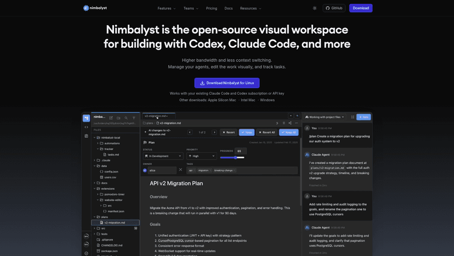Click the Revert All button
Viewport: 454px width, 256px height.
tap(266, 132)
